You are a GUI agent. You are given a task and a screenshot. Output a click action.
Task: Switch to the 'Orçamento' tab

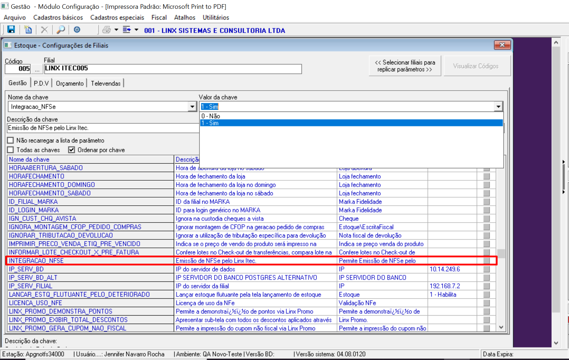tap(70, 83)
